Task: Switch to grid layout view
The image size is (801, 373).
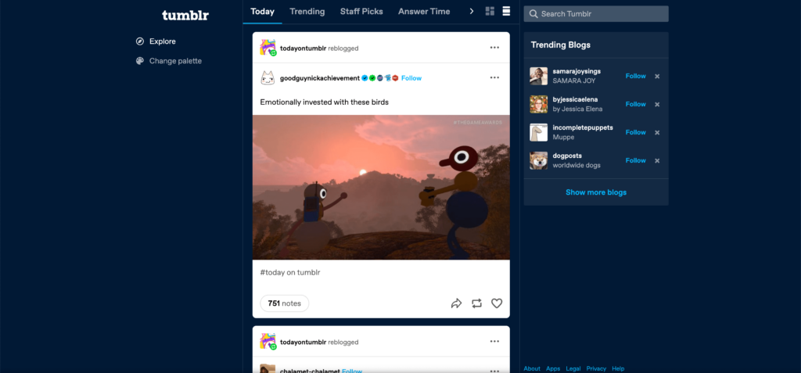Action: [490, 11]
